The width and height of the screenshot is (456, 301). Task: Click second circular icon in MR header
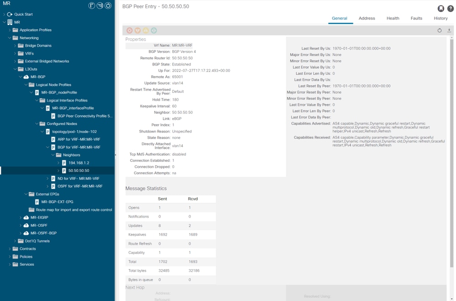pyautogui.click(x=100, y=5)
